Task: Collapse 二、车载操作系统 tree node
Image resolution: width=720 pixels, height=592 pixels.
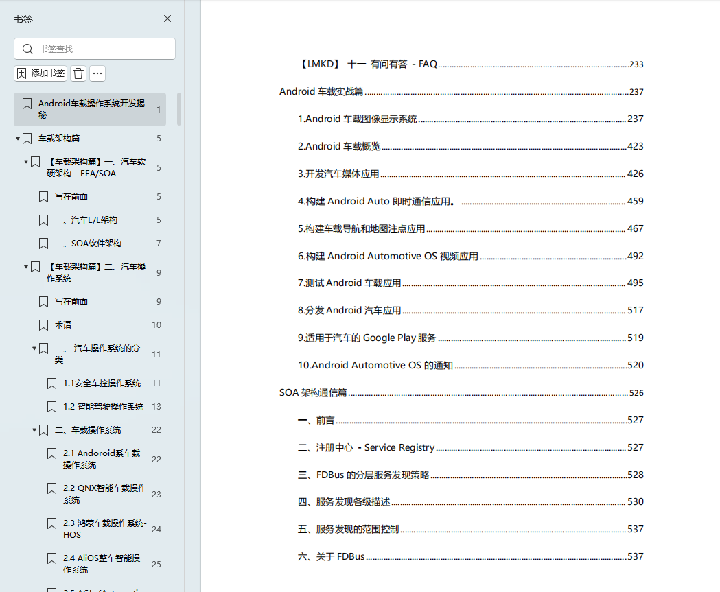Action: click(x=34, y=430)
